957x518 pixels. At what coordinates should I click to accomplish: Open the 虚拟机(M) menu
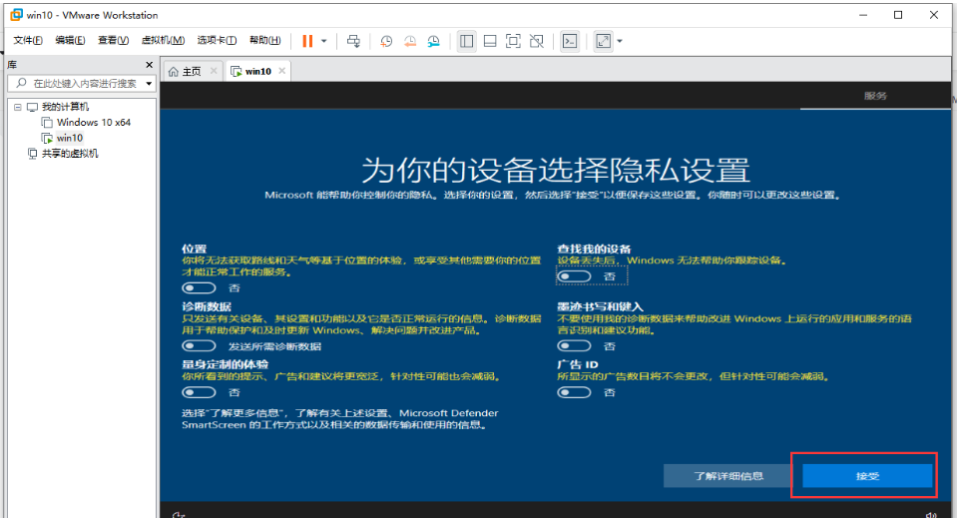(163, 40)
